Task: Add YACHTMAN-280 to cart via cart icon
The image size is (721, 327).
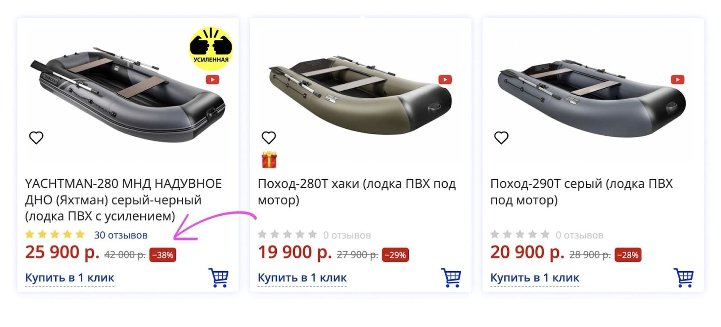Action: (218, 277)
